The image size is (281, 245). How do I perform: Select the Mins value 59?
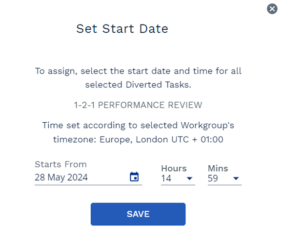(213, 178)
